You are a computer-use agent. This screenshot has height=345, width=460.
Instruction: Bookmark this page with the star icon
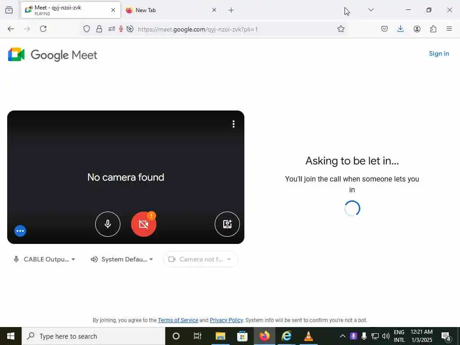pyautogui.click(x=341, y=29)
